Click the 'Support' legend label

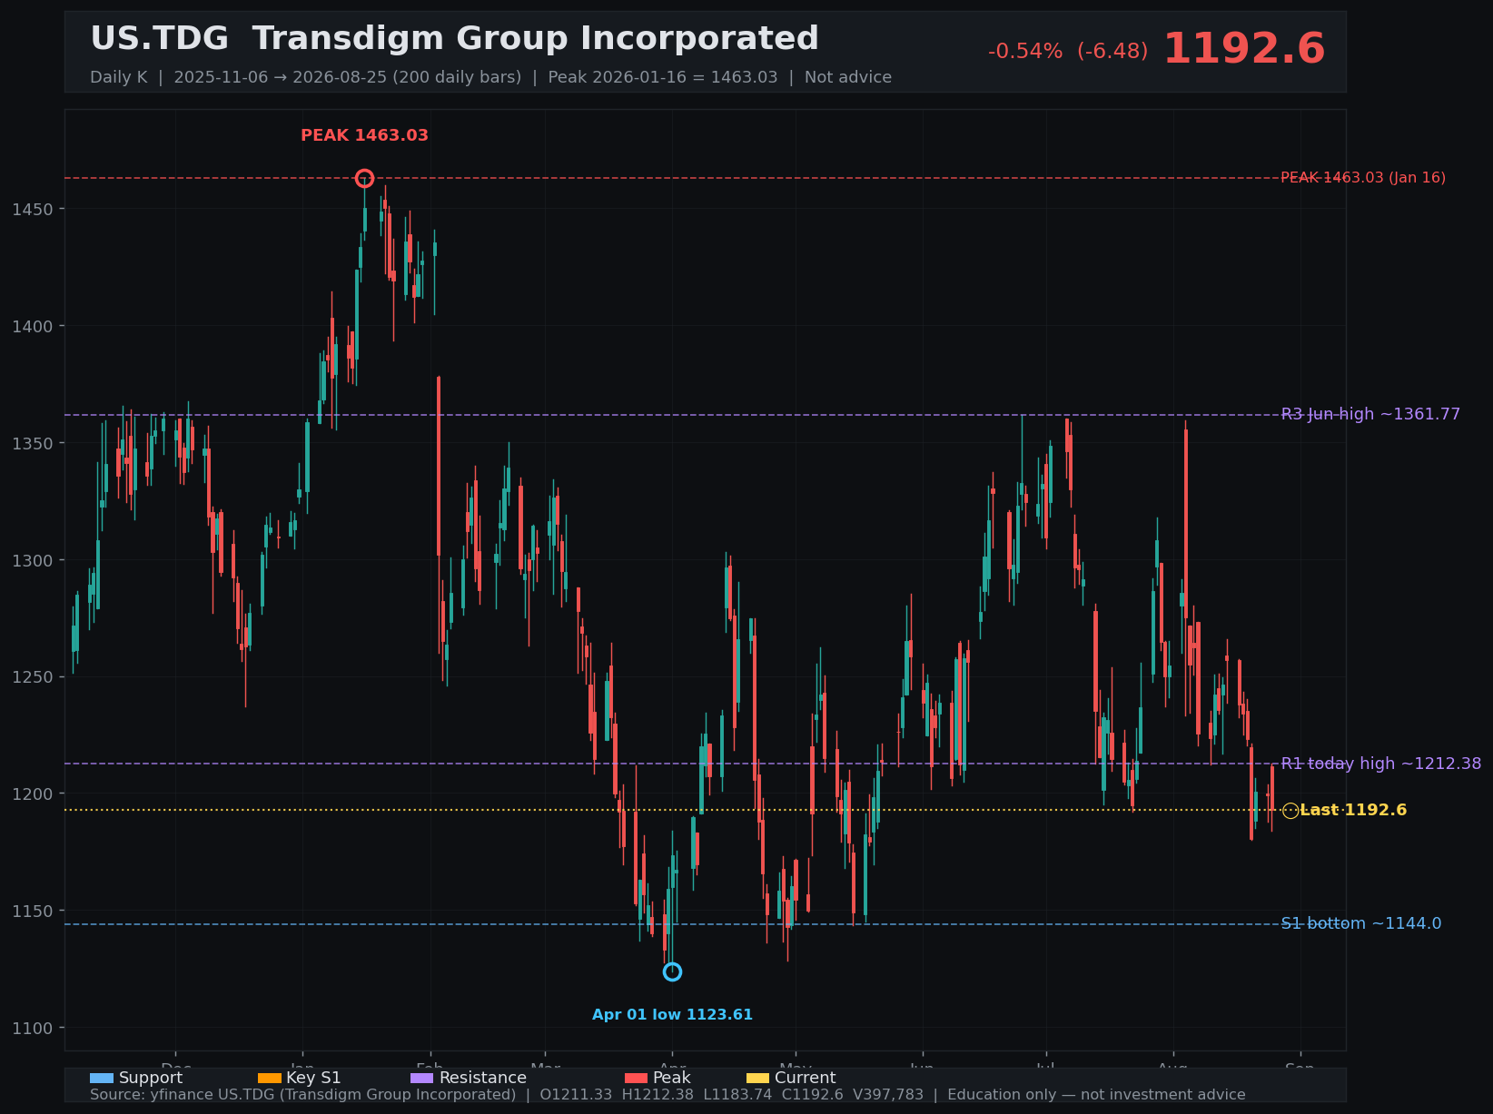tap(151, 1078)
